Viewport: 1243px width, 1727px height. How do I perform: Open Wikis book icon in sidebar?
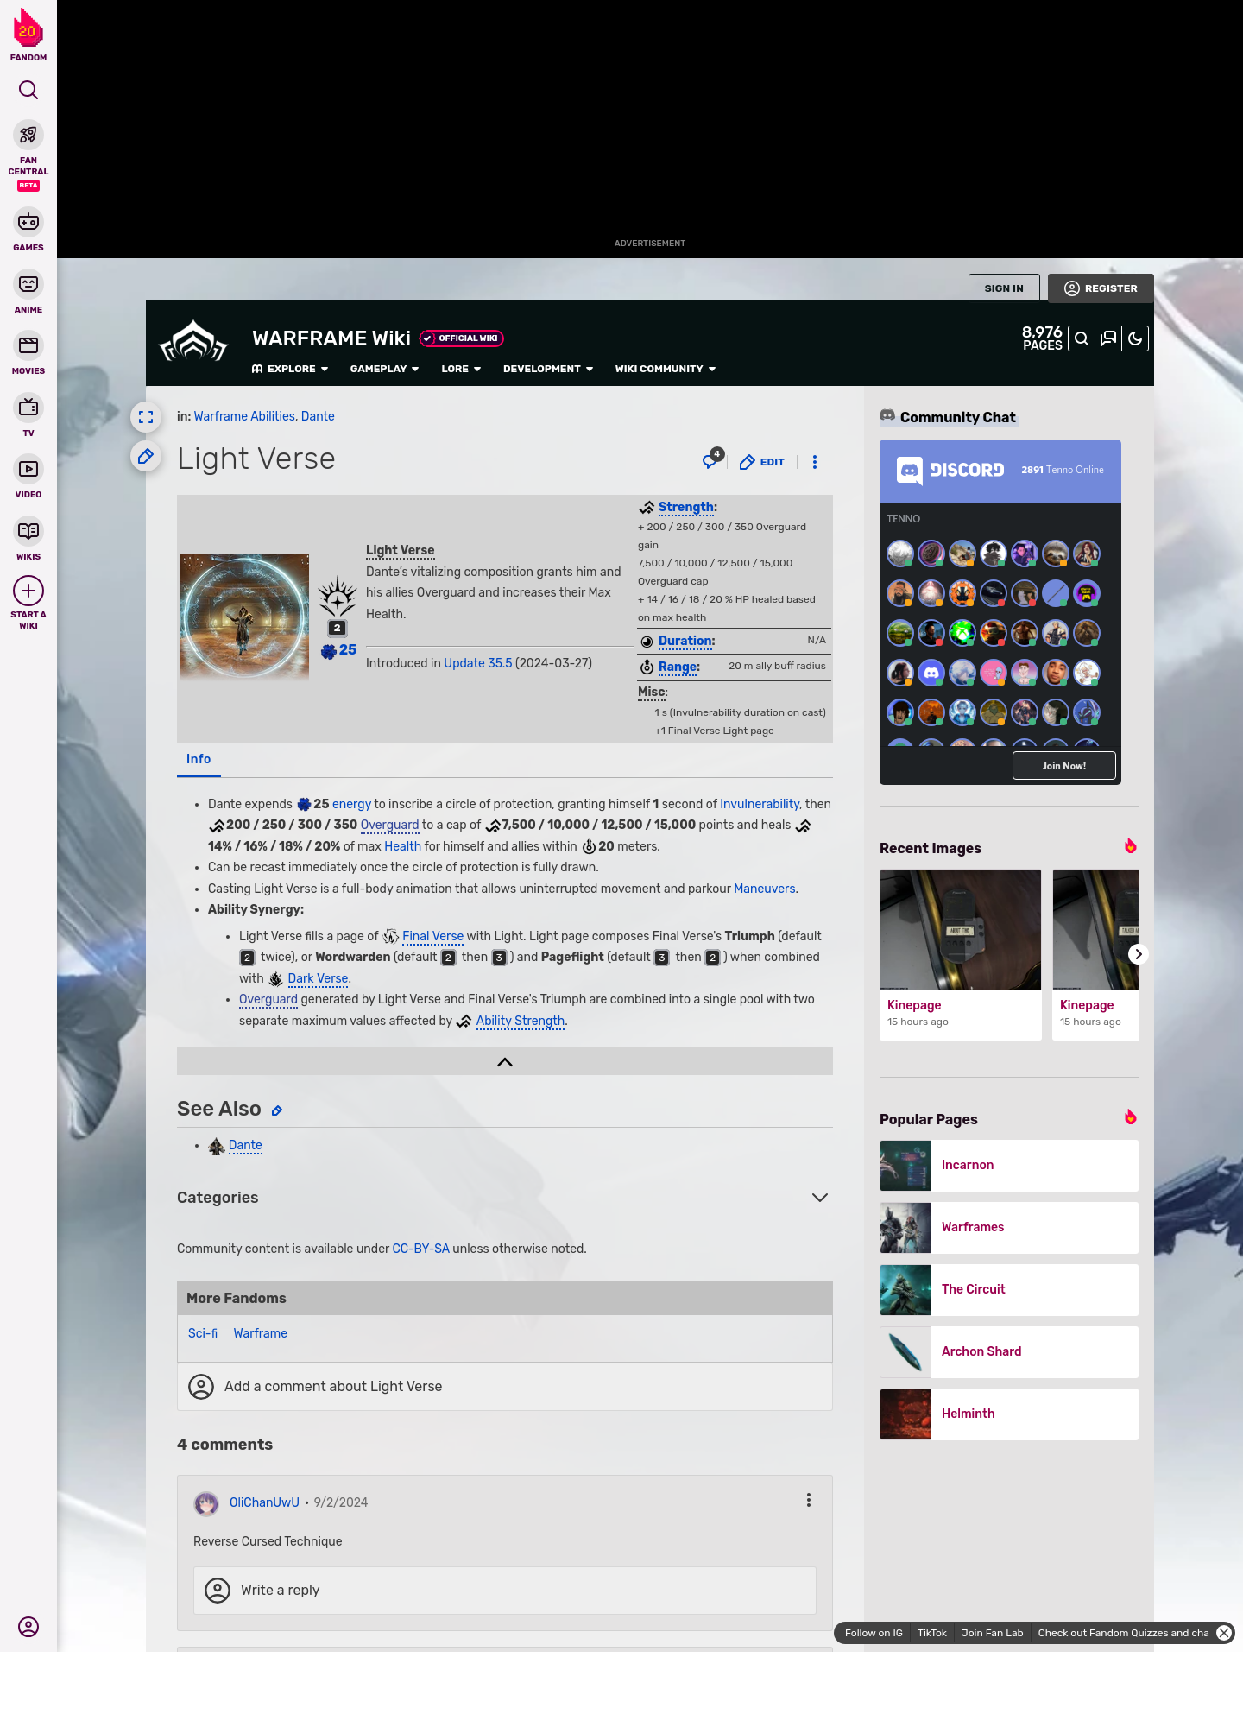point(28,530)
